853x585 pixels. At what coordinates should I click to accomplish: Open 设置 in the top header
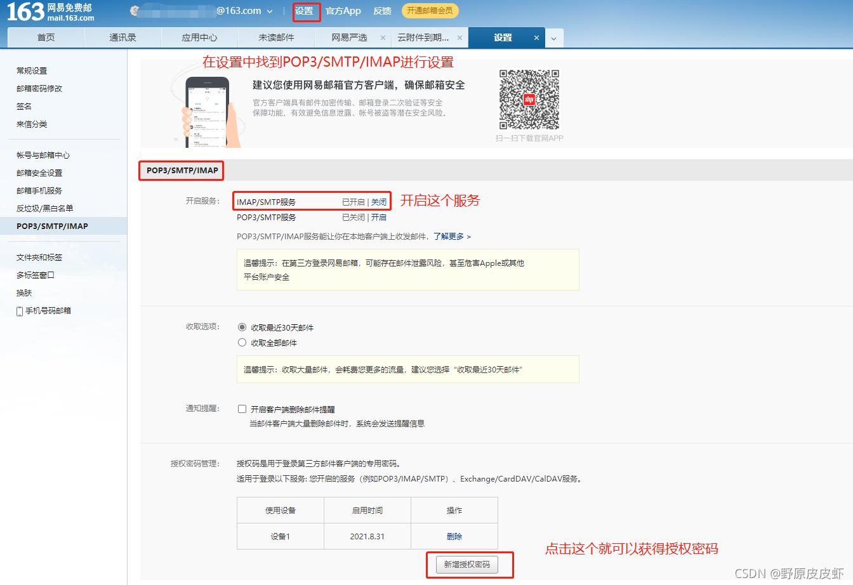point(304,11)
